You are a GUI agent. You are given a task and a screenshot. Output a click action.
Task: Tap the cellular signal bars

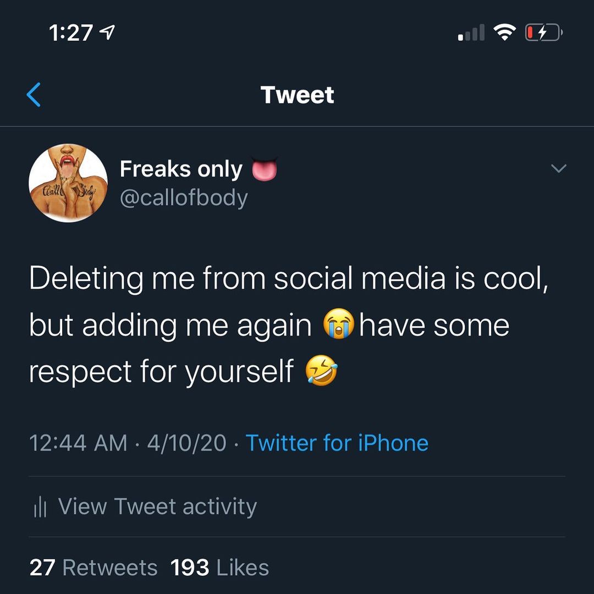(471, 34)
